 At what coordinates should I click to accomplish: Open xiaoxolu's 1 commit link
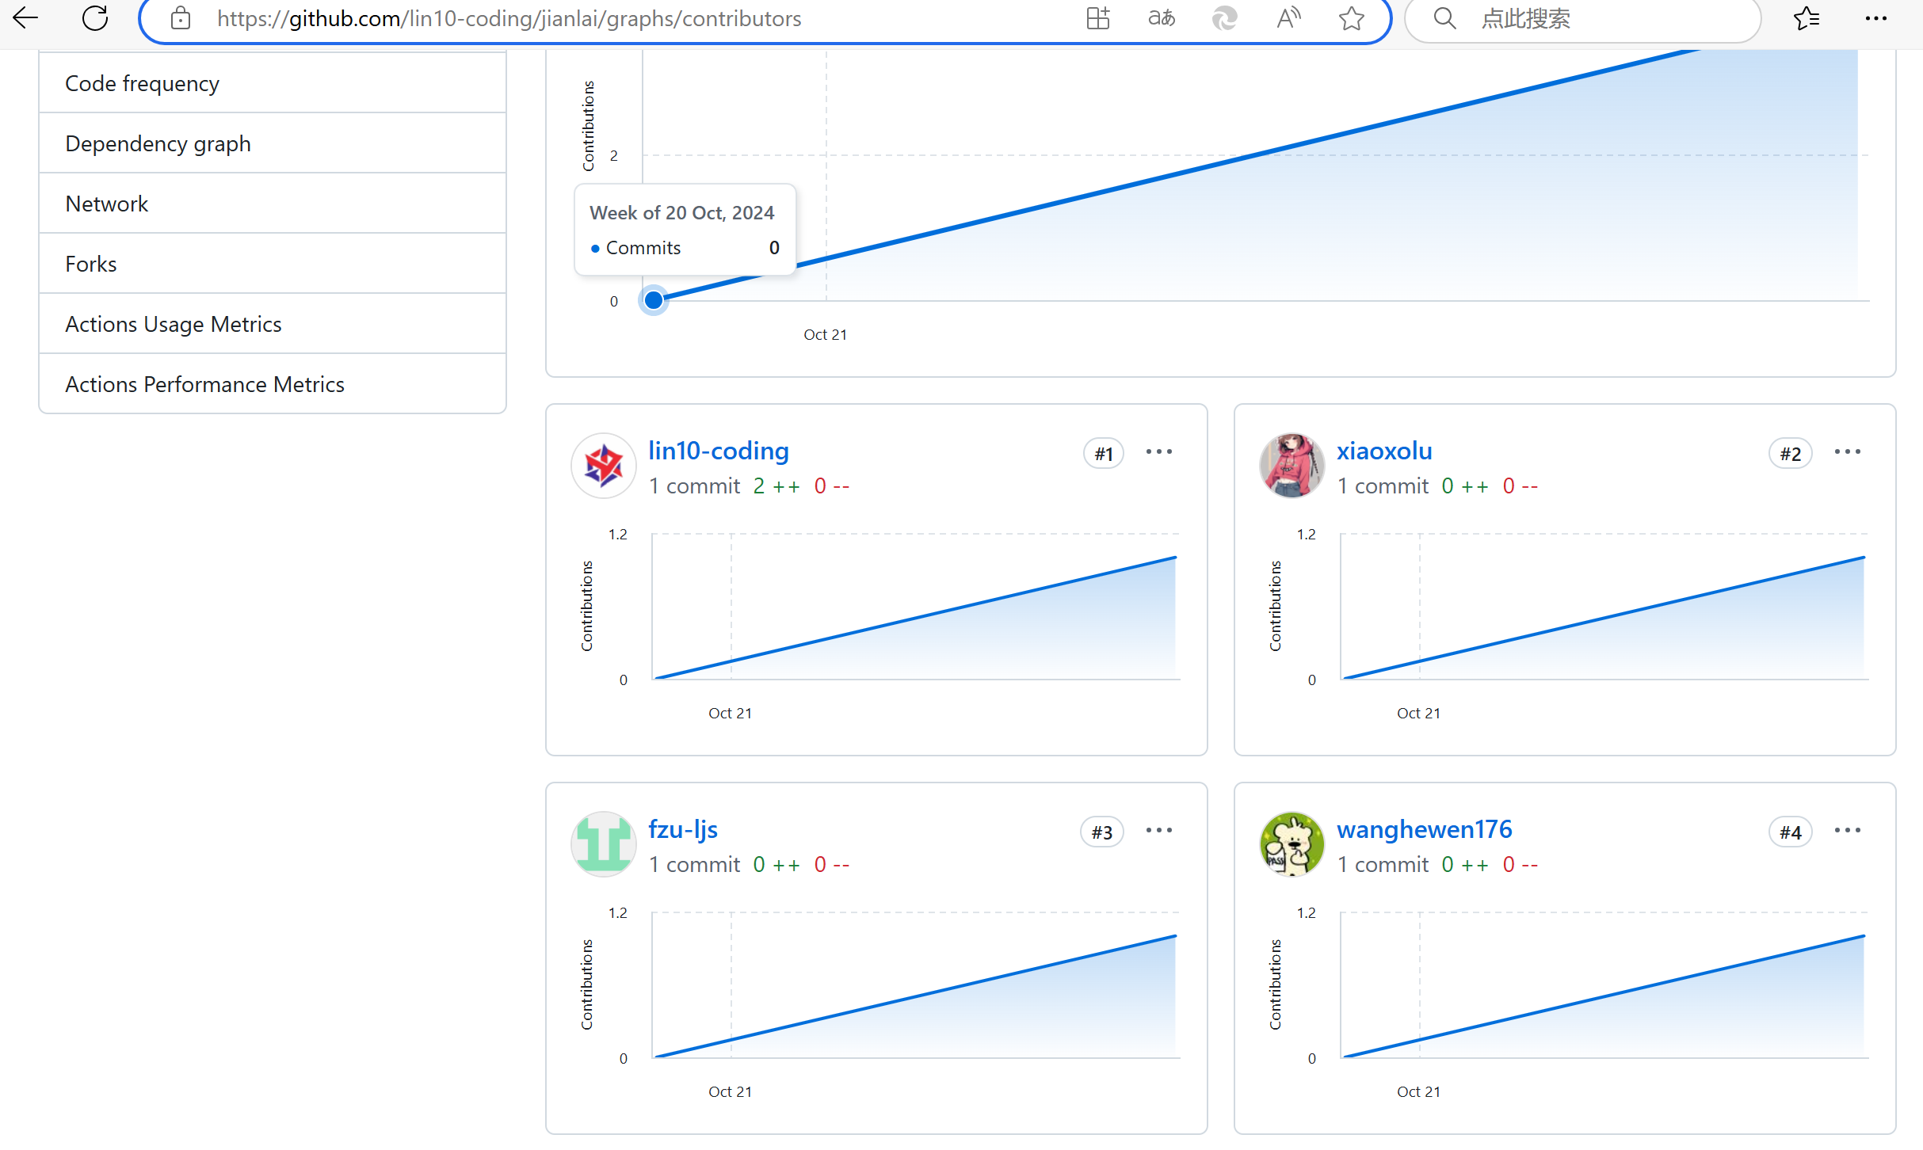(1383, 486)
